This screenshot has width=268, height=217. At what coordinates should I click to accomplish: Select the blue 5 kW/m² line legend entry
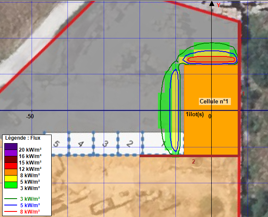tap(11, 205)
